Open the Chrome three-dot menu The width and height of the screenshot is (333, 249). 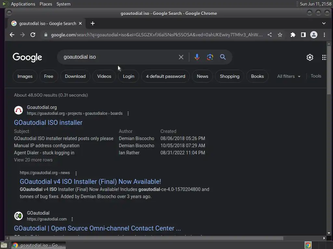pos(324,35)
